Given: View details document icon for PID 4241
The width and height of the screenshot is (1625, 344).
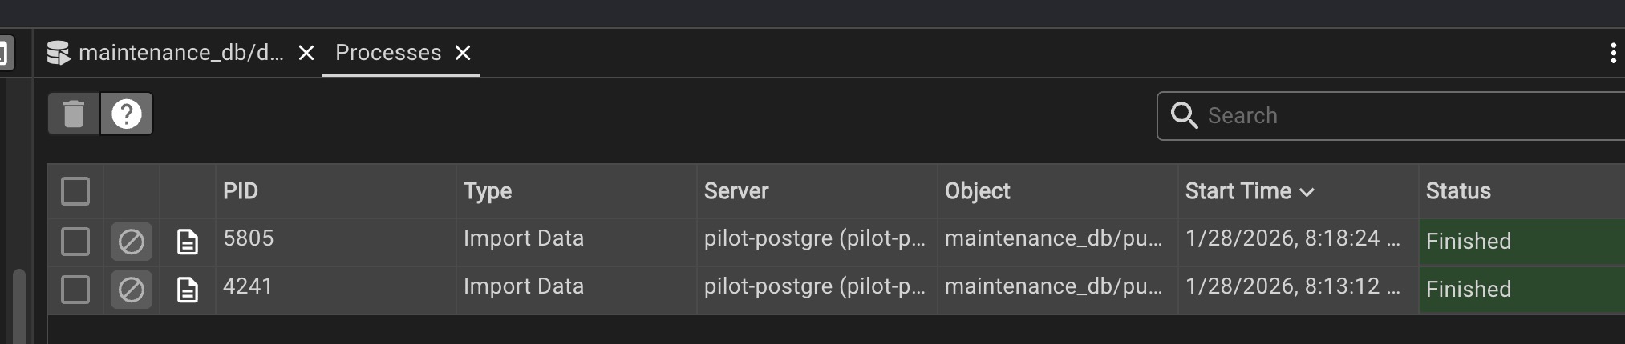Looking at the screenshot, I should click(187, 290).
